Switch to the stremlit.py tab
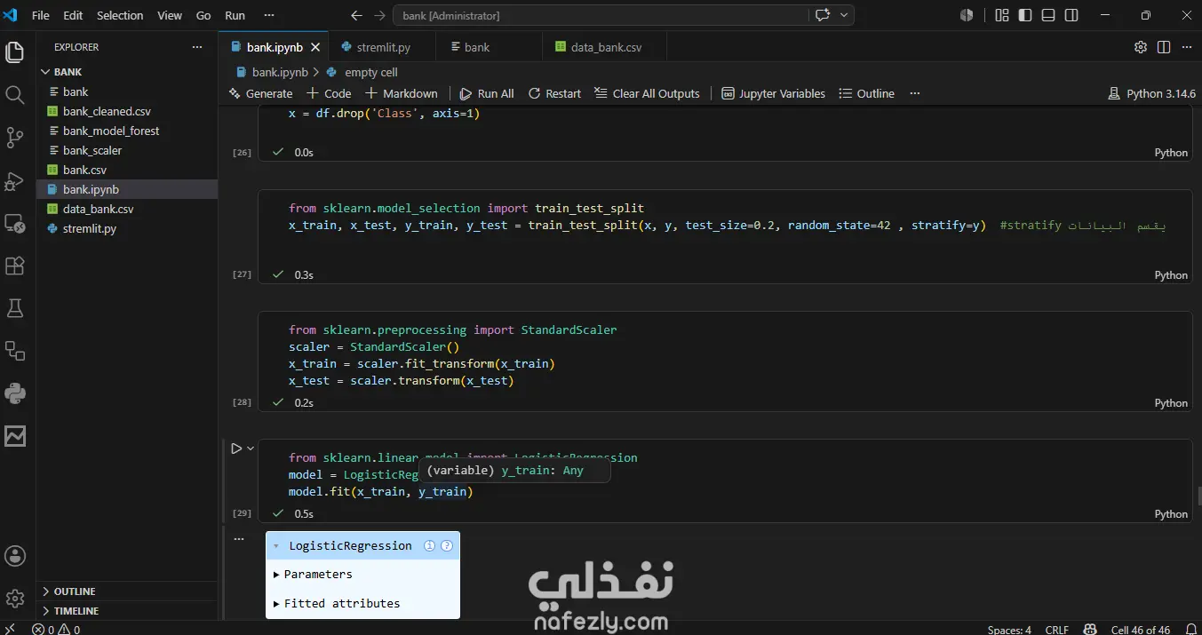The height and width of the screenshot is (635, 1202). [383, 47]
